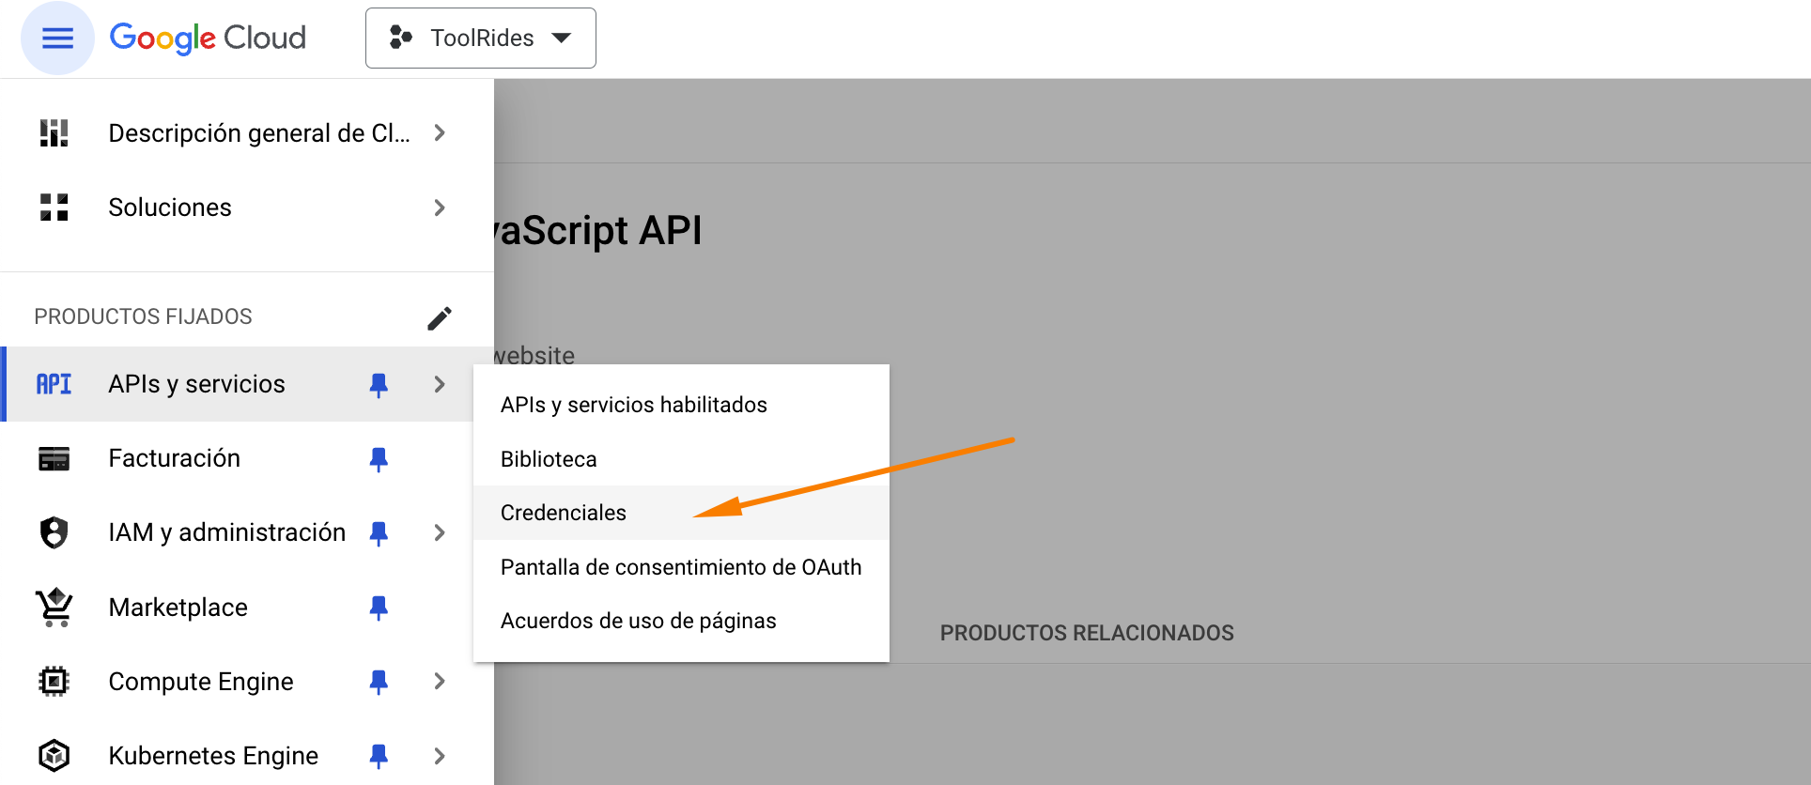This screenshot has width=1811, height=785.
Task: Open Biblioteca in the submenu
Action: coord(681,459)
